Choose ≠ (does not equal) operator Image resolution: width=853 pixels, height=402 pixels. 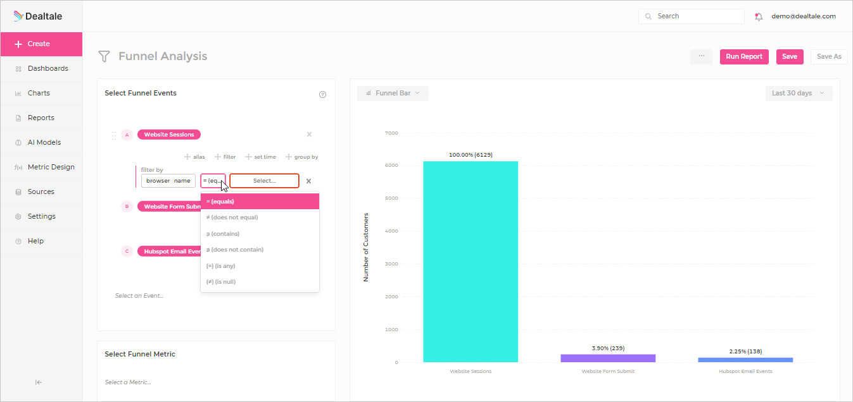click(260, 217)
